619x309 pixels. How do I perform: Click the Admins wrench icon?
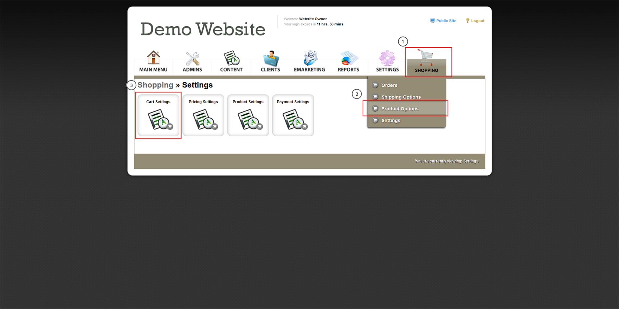click(x=192, y=58)
